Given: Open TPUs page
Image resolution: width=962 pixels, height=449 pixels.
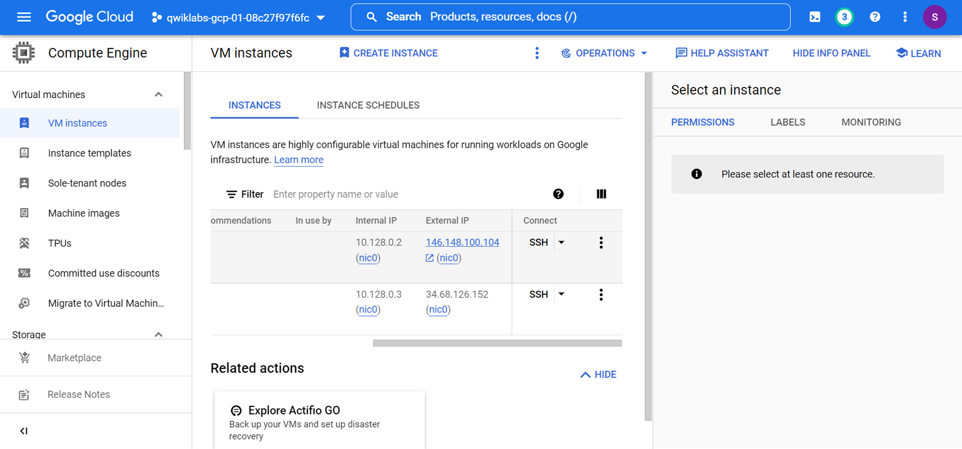Looking at the screenshot, I should click(x=59, y=243).
